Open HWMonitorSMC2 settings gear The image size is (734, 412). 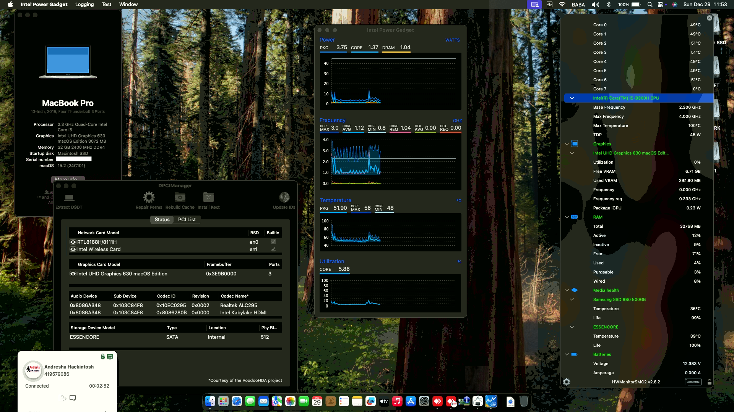coord(567,382)
